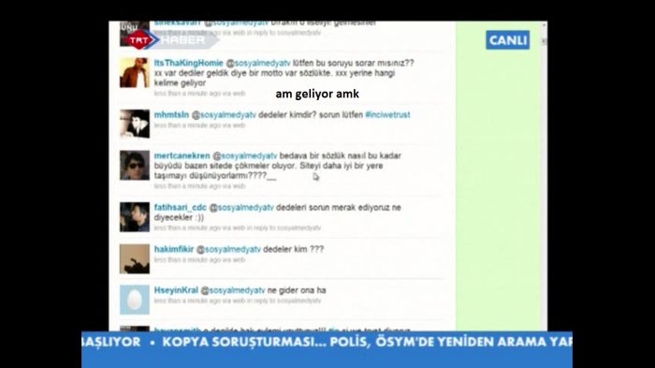This screenshot has width=655, height=368.
Task: Click ItsThaKingHomie's profile avatar
Action: (135, 73)
